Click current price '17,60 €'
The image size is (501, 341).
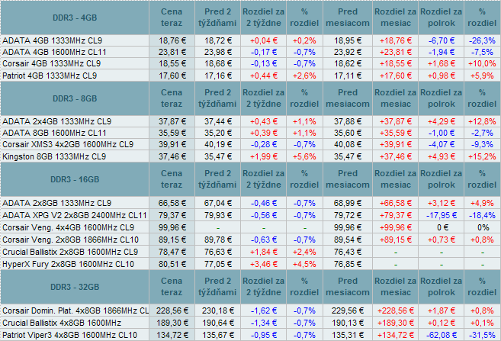click(172, 76)
